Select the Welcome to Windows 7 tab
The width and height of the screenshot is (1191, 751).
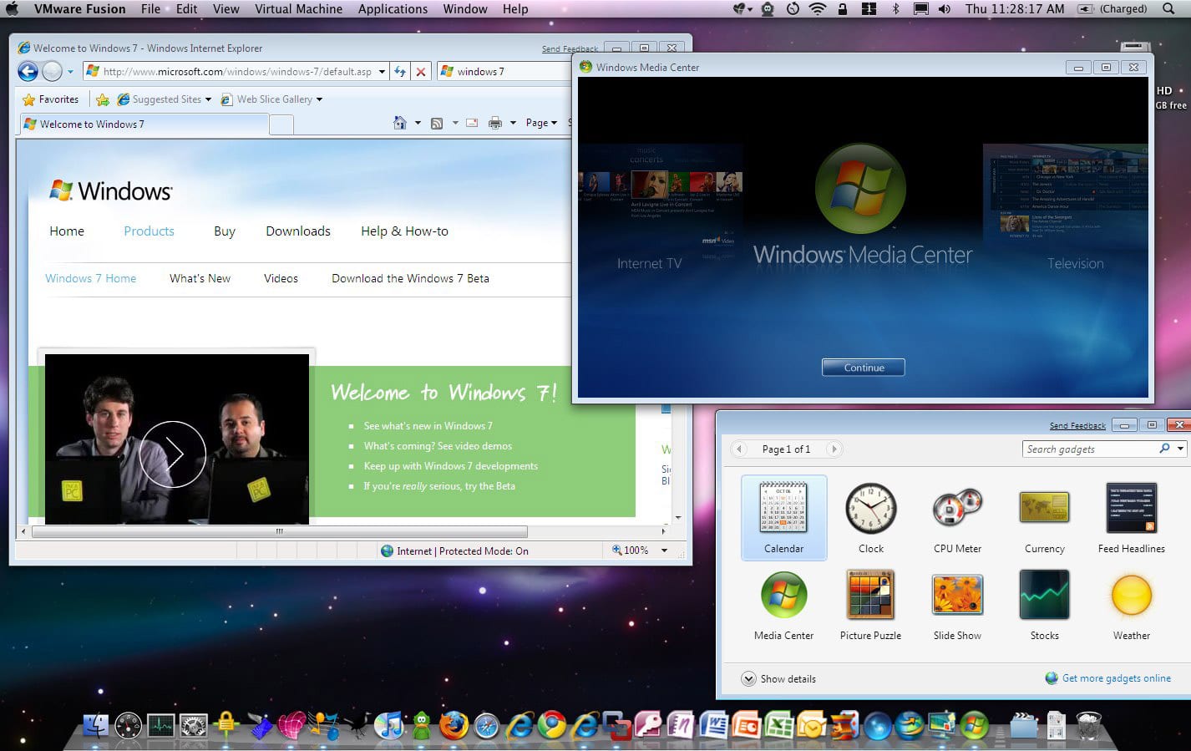click(143, 124)
